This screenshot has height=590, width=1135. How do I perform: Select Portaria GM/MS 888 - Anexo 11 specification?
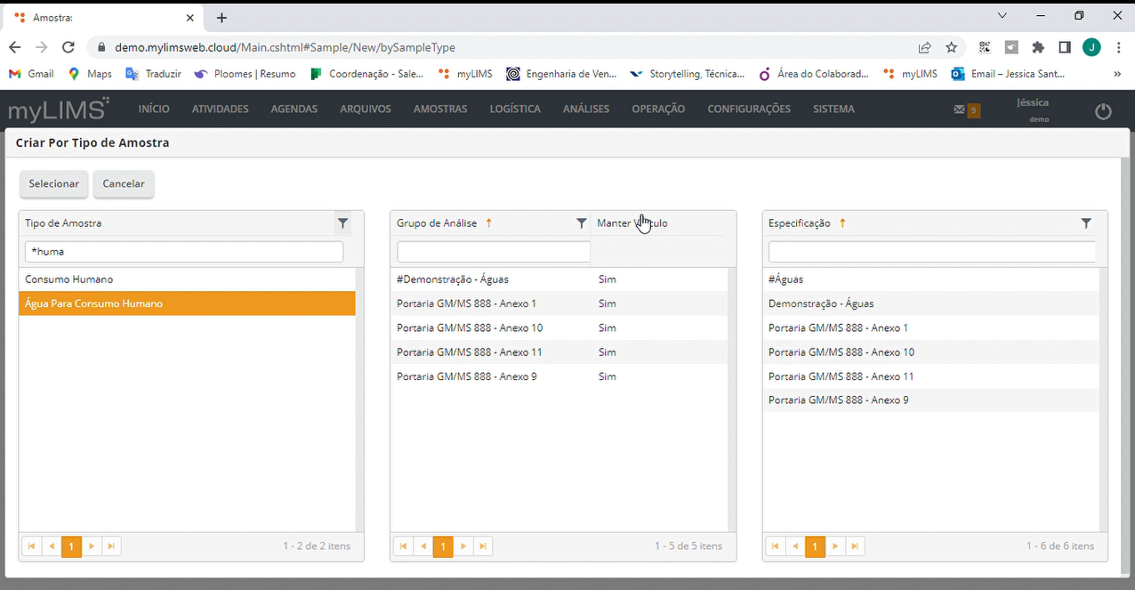click(x=930, y=376)
